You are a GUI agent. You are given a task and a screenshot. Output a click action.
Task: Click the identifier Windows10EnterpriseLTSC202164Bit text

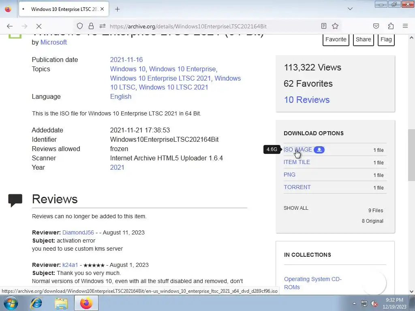[165, 139]
